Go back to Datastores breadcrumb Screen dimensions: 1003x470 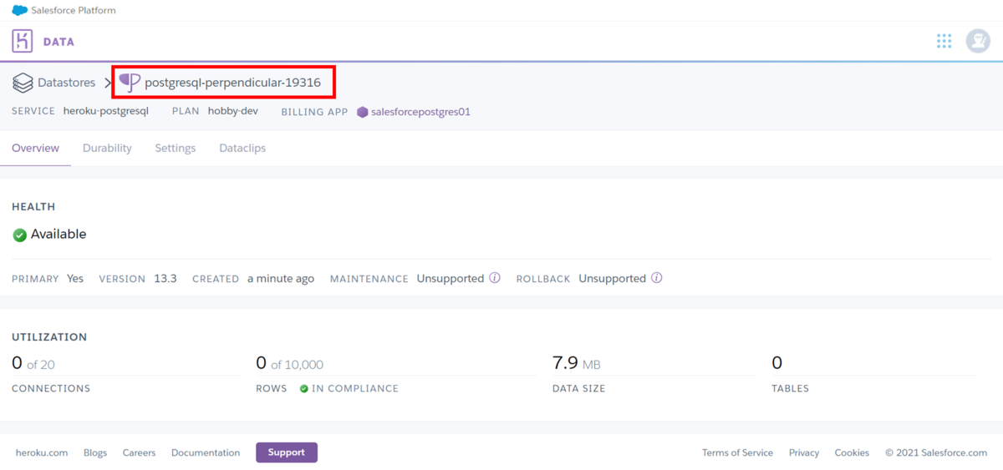pos(66,83)
